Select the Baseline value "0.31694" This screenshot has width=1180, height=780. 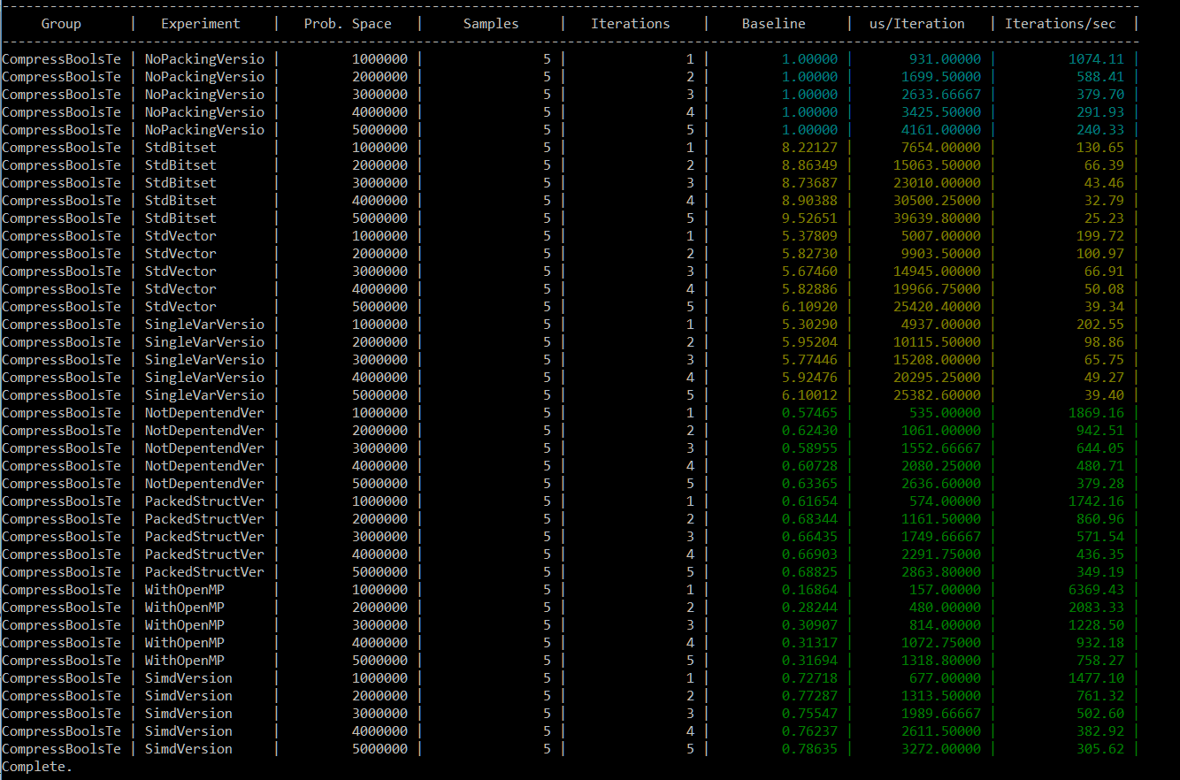click(809, 661)
